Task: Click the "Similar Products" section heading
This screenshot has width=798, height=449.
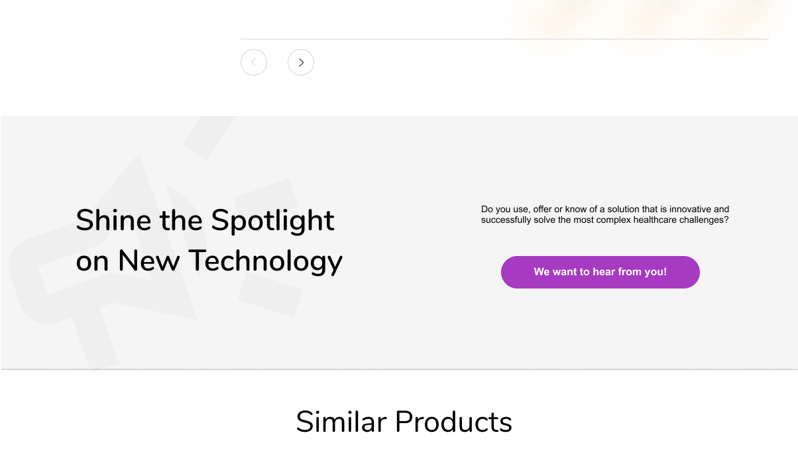Action: pyautogui.click(x=404, y=422)
